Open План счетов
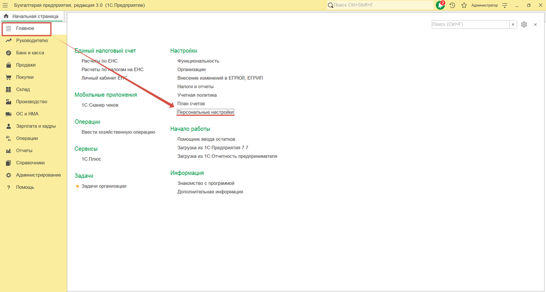This screenshot has height=292, width=546. click(191, 104)
